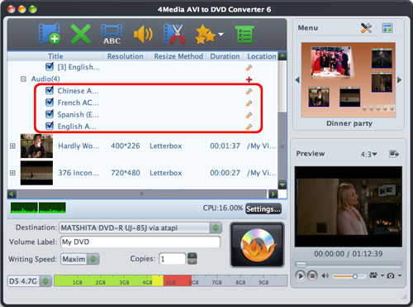Click the preview volume slider

tap(349, 276)
